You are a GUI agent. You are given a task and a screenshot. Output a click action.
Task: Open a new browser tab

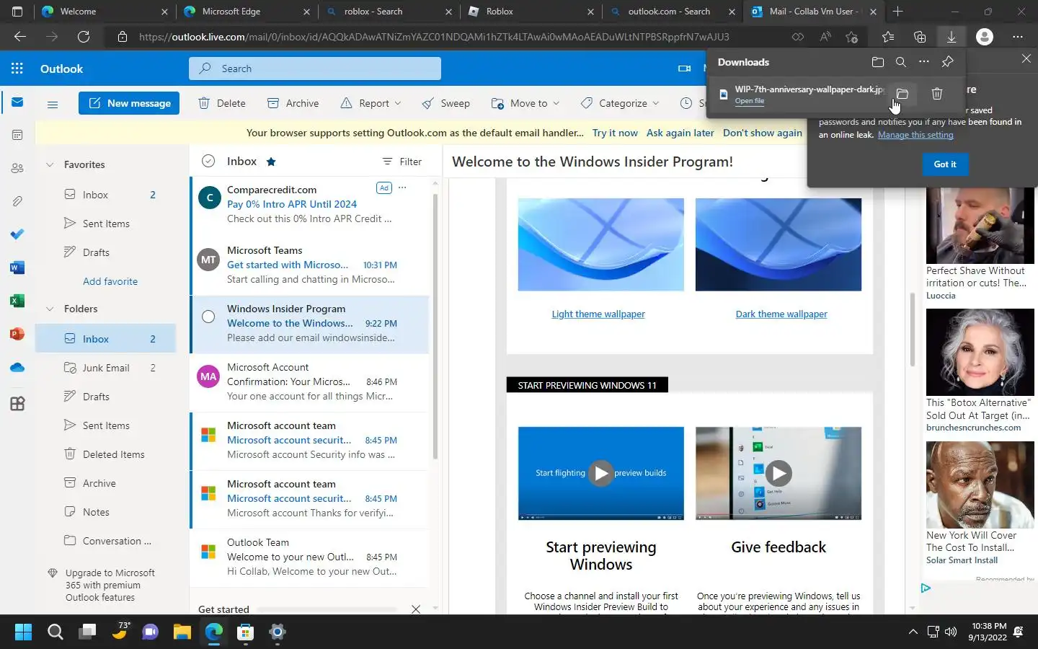point(897,12)
